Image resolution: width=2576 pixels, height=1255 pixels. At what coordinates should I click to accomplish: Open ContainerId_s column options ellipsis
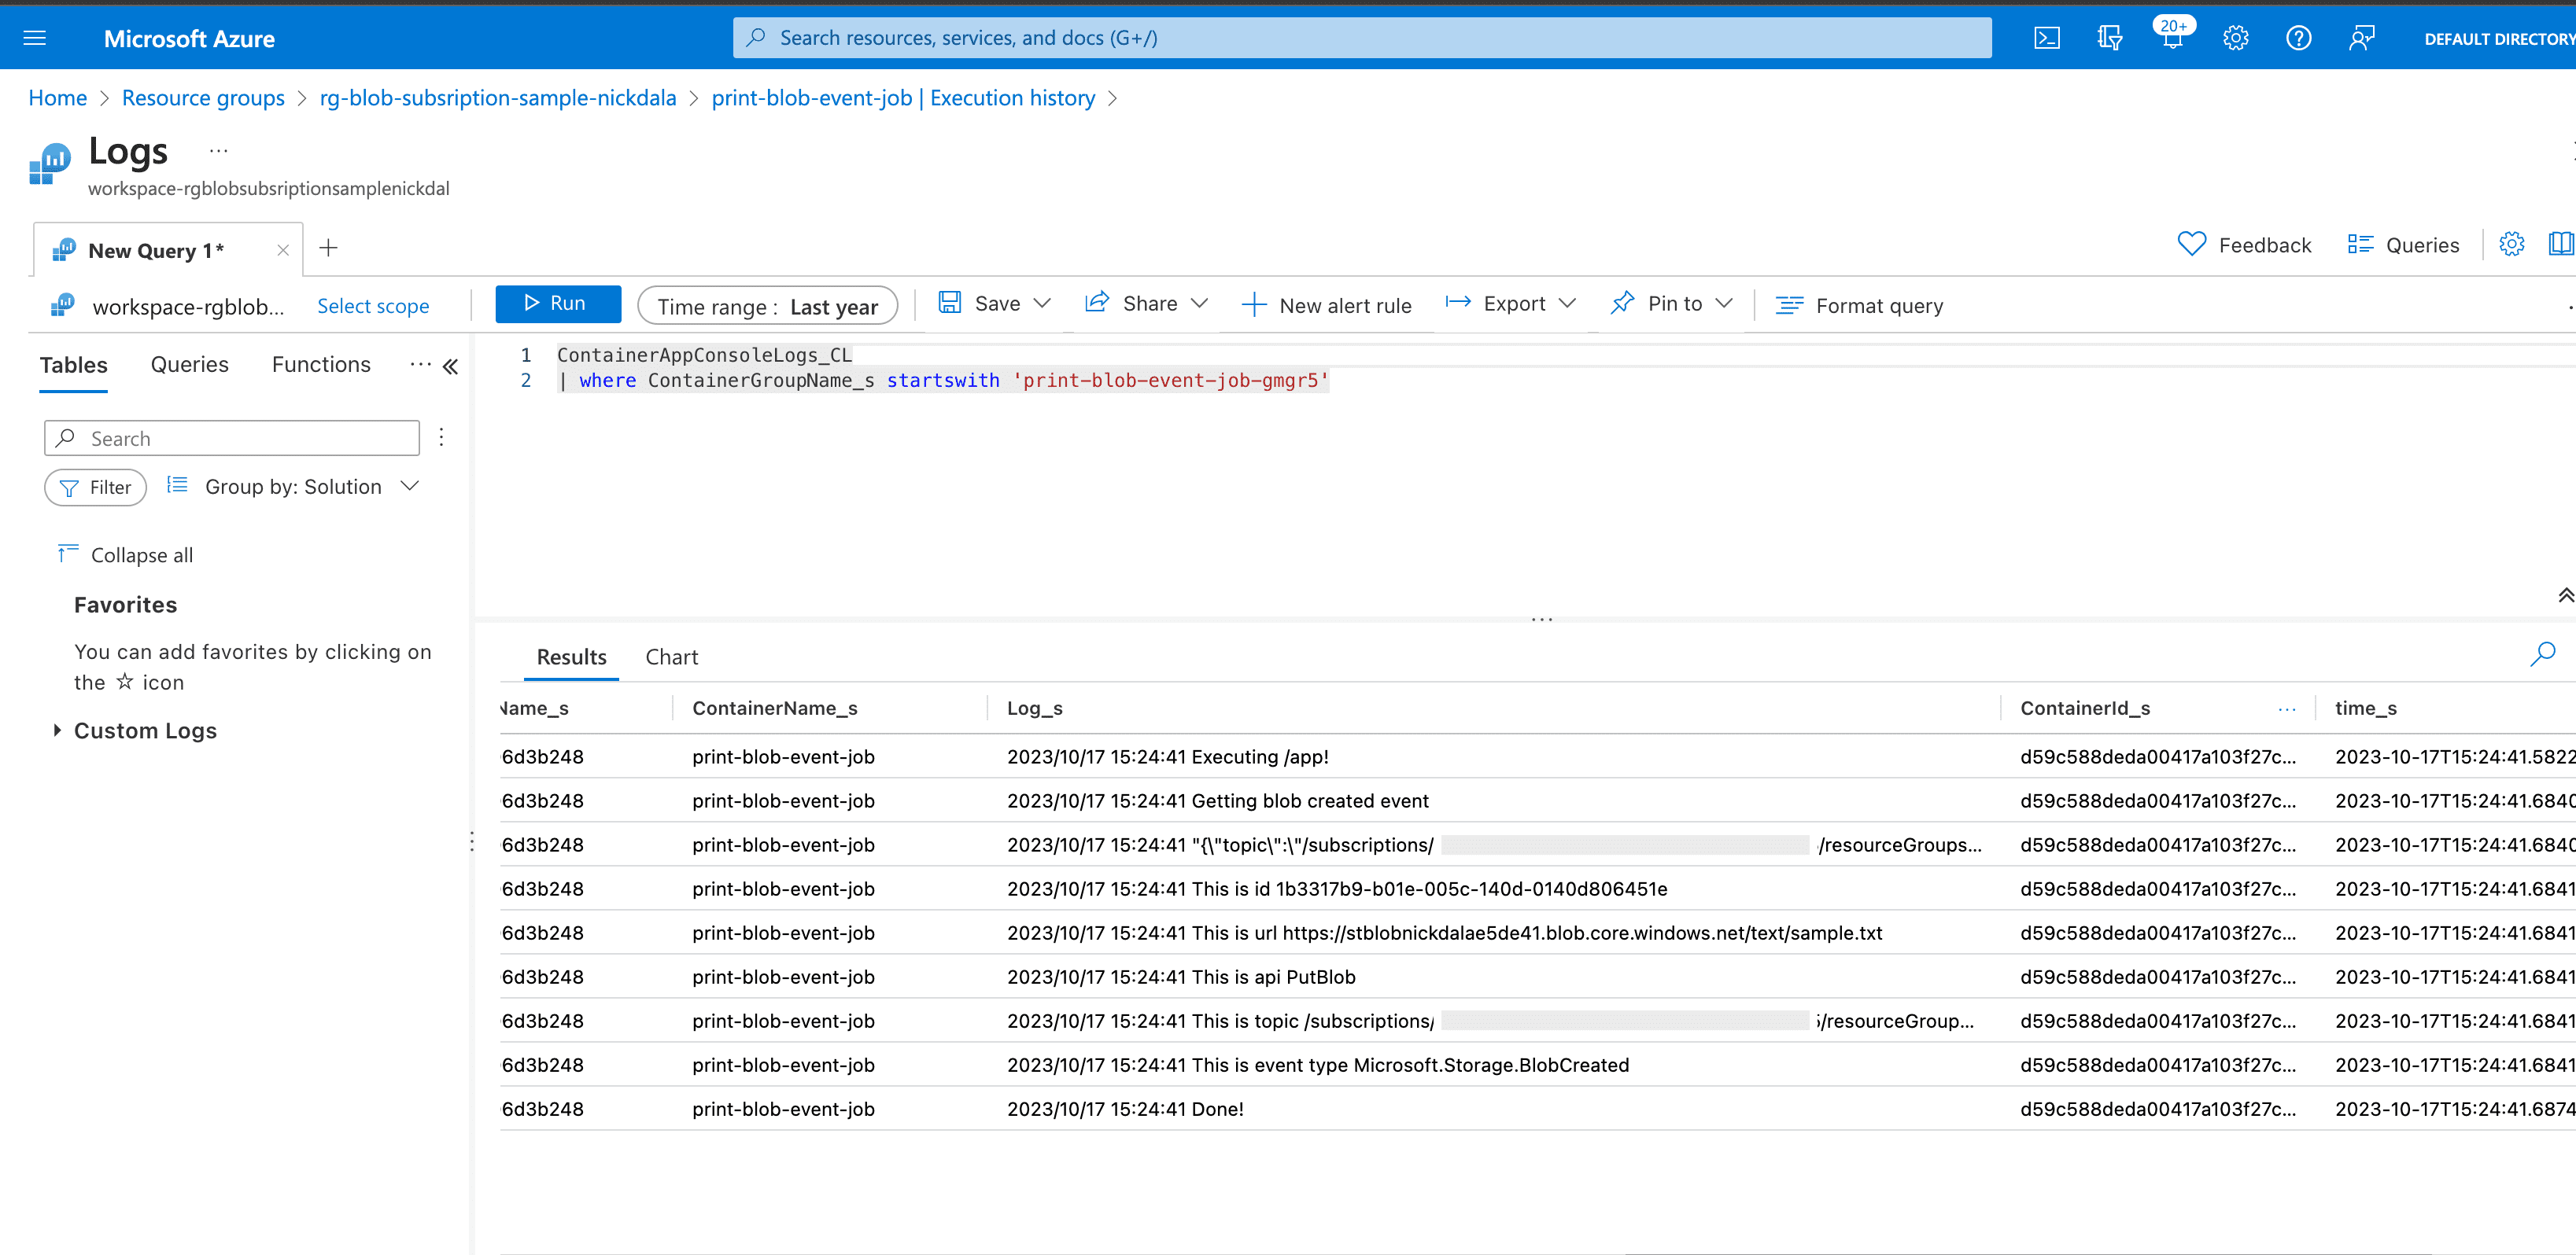click(2286, 708)
